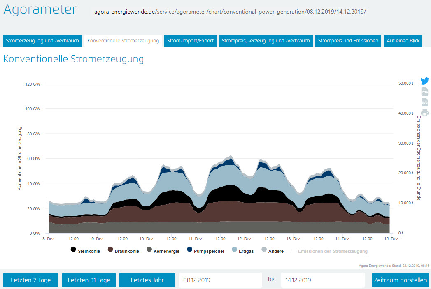Toggle Andere legend item
Image resolution: width=431 pixels, height=289 pixels.
click(273, 251)
